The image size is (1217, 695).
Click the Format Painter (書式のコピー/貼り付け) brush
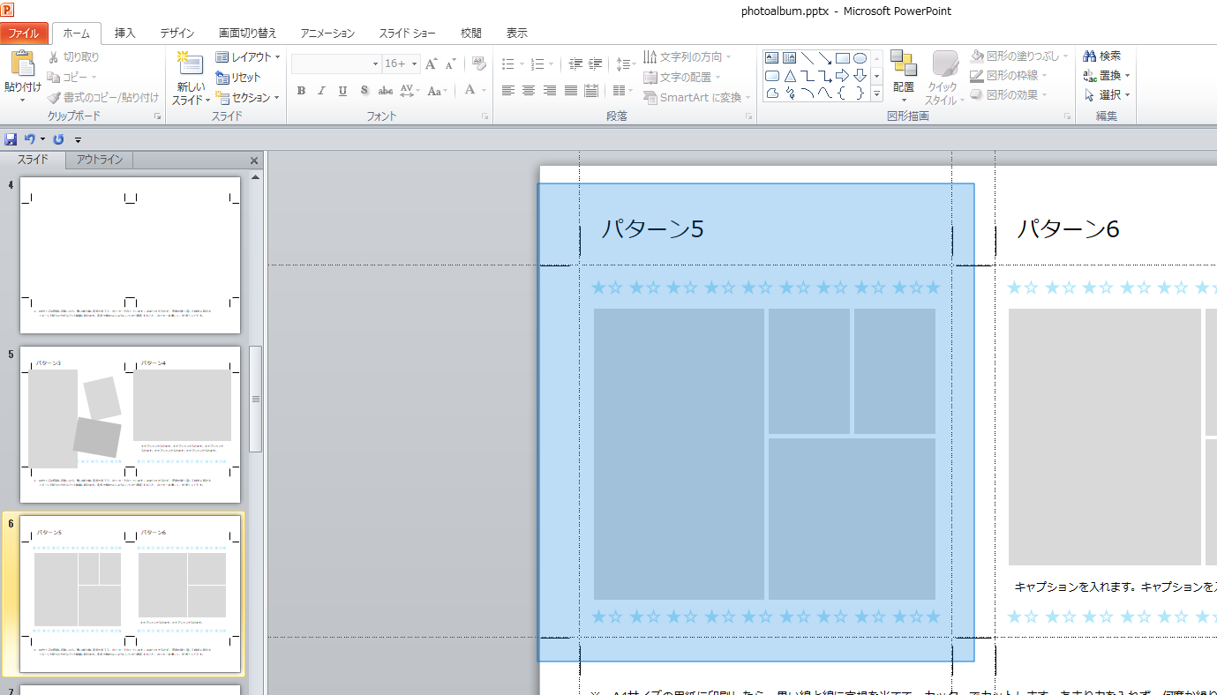103,98
